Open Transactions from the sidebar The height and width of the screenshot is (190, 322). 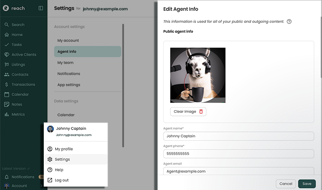pos(23,84)
